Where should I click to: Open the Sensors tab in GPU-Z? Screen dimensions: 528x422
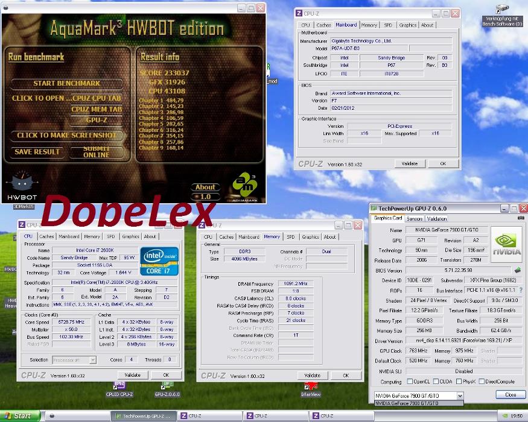(x=415, y=219)
